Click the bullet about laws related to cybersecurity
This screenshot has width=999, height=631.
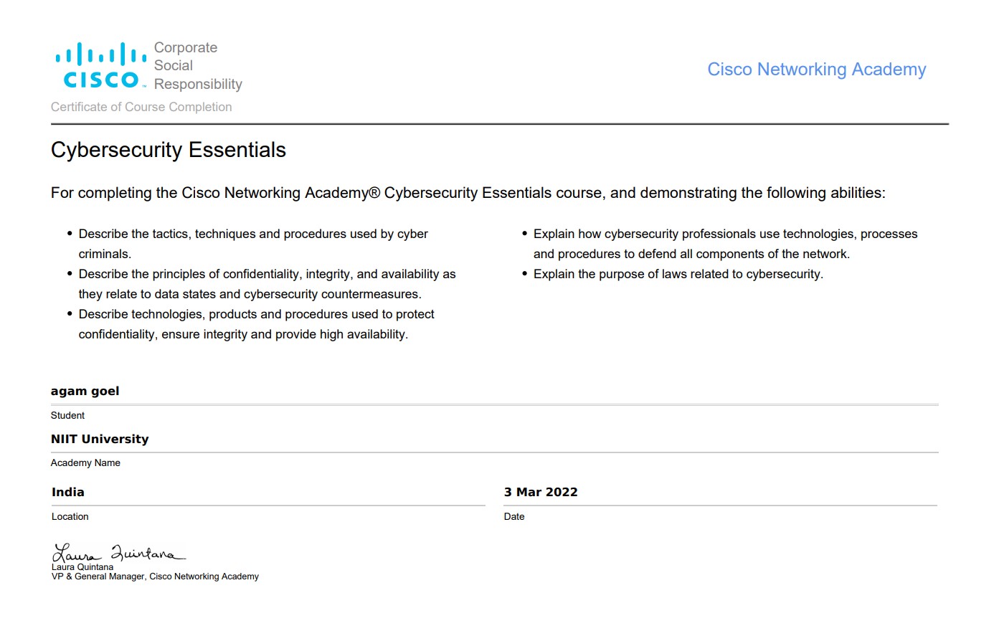pyautogui.click(x=678, y=274)
